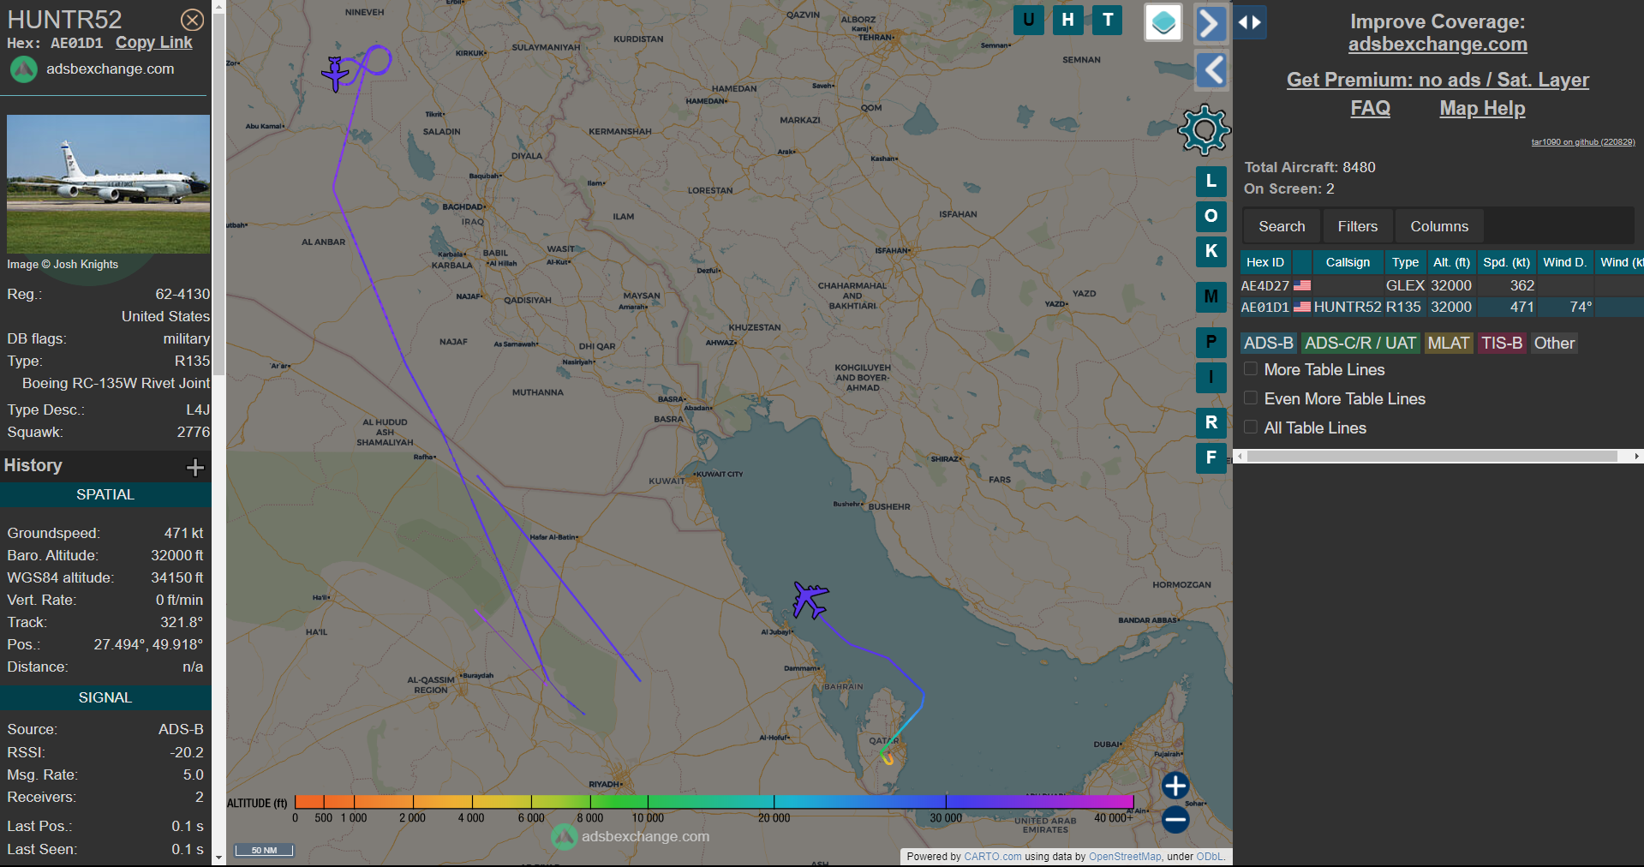Select the aircraft icon near Nineveh

335,74
